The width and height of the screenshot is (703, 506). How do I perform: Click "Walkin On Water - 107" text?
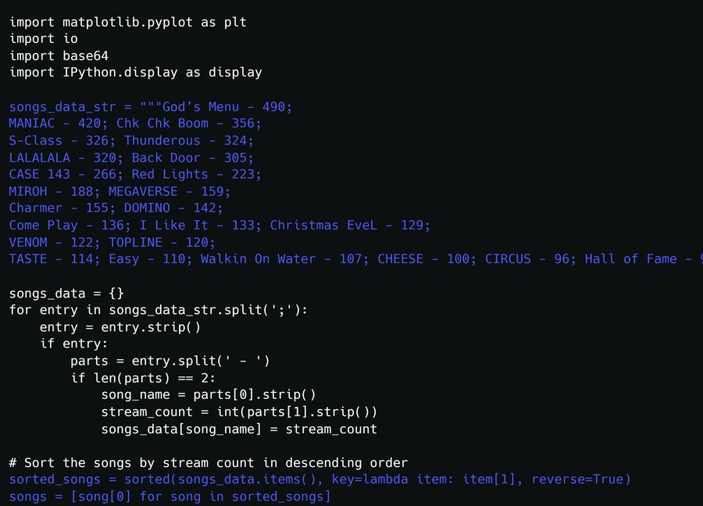coord(277,259)
